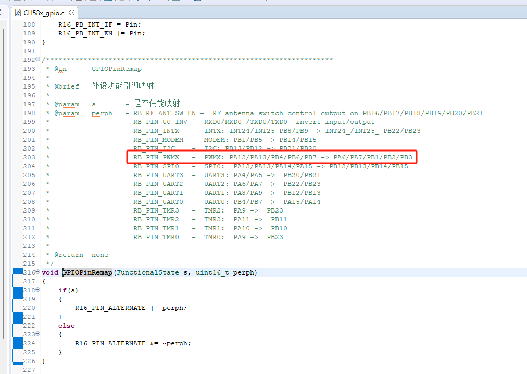The height and width of the screenshot is (374, 527).
Task: Click the blue range marker beside line 220
Action: tap(18, 308)
